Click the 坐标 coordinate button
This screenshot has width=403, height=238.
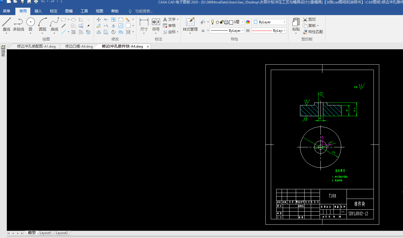169,32
